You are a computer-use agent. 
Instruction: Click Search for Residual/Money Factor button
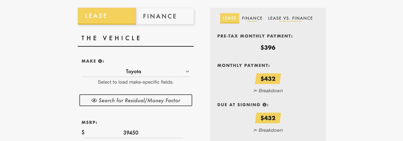136,100
